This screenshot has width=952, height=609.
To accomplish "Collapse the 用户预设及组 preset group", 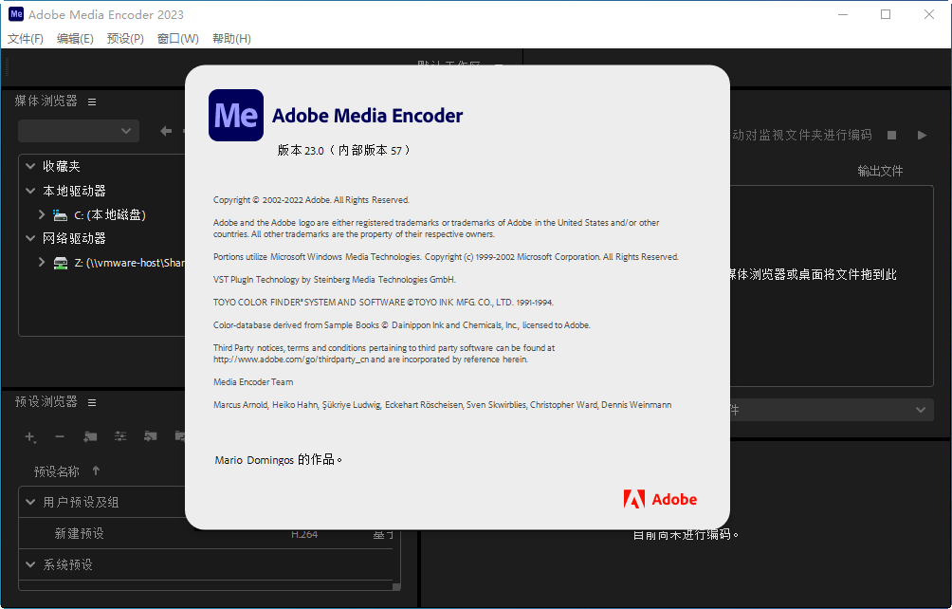I will point(29,501).
